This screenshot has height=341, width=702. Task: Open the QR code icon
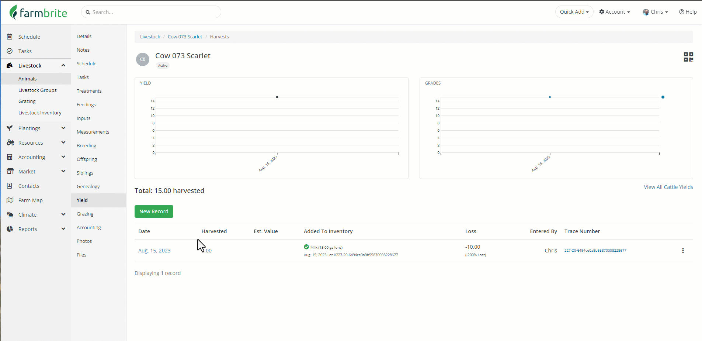pyautogui.click(x=688, y=57)
